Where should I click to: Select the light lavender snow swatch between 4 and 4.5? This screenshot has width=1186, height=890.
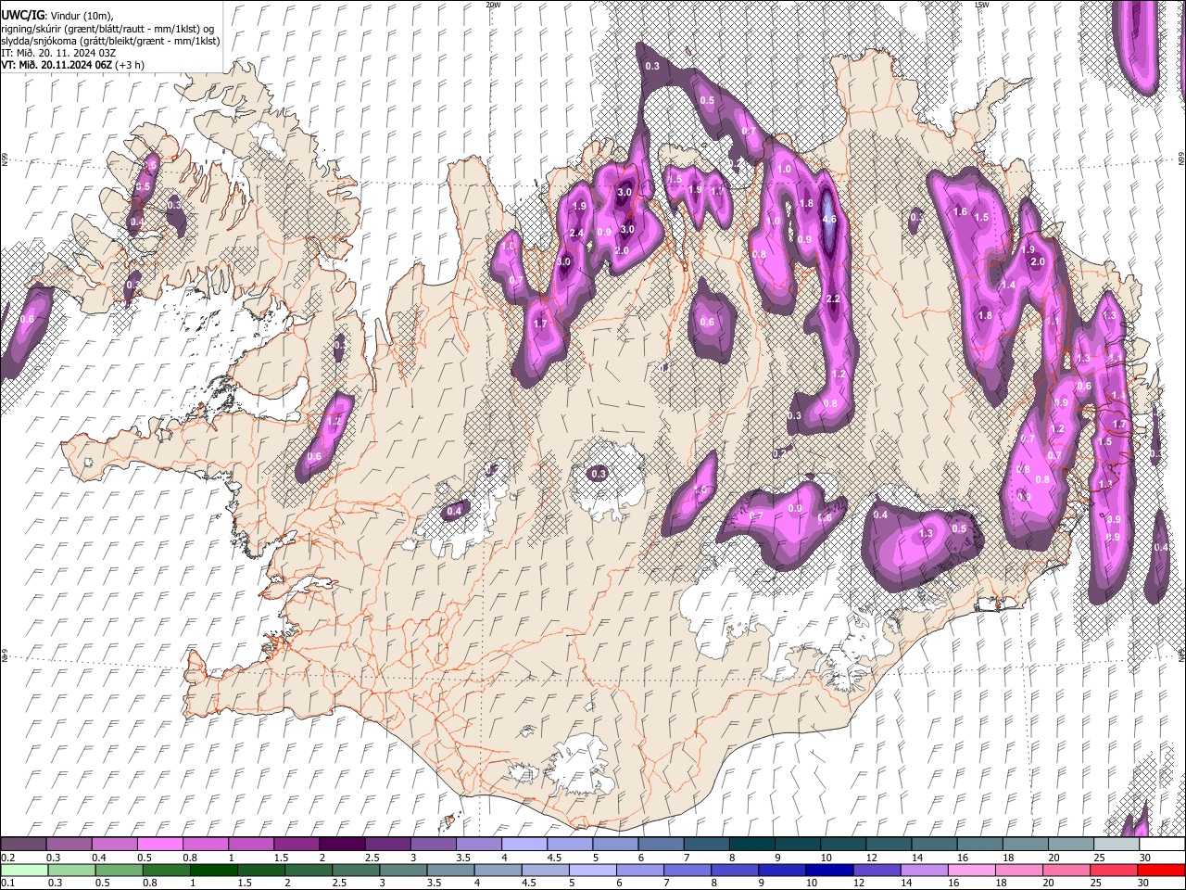pos(523,844)
